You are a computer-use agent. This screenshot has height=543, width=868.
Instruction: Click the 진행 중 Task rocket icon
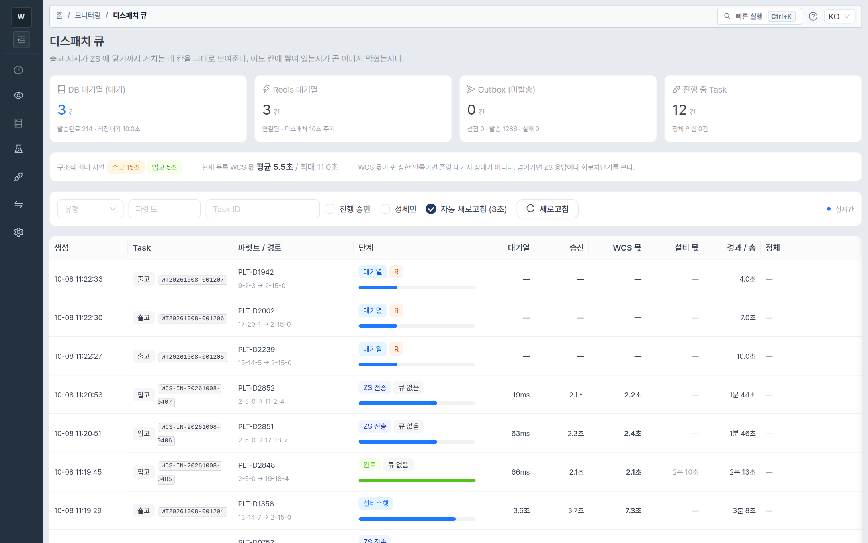tap(676, 89)
